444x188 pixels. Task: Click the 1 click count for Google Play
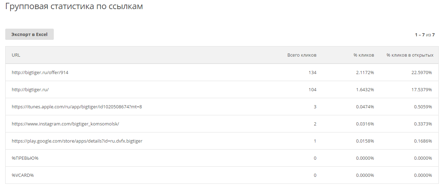click(315, 141)
